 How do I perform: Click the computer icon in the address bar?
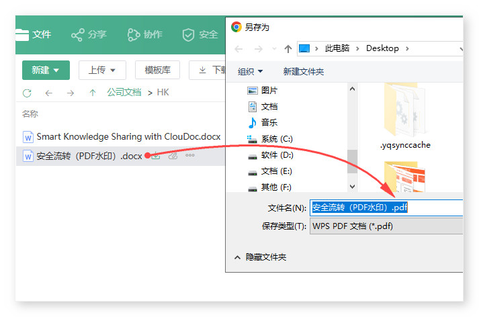[304, 48]
